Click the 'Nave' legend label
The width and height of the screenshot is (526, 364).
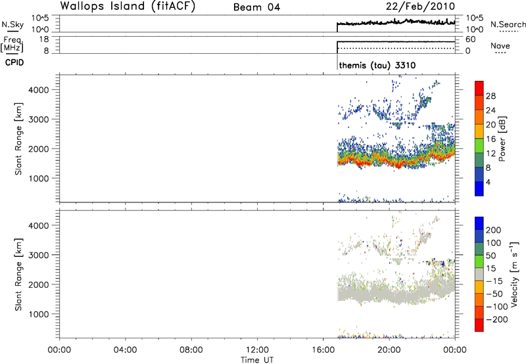point(500,45)
